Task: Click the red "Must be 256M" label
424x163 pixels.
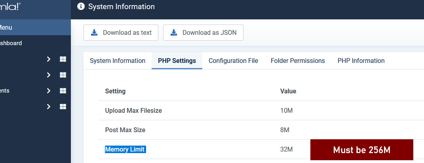Action: tap(361, 150)
